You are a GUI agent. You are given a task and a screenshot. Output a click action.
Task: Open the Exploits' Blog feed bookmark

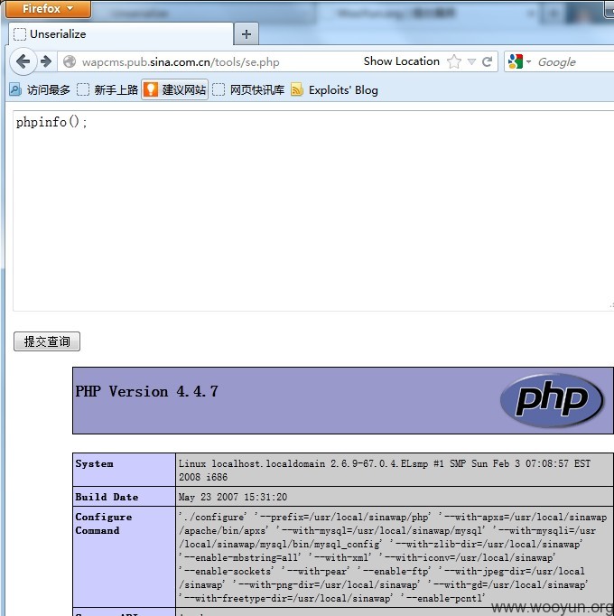tap(334, 90)
